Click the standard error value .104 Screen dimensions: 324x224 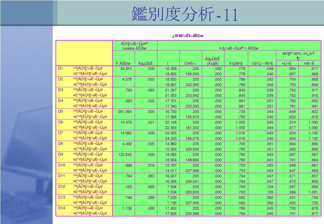click(x=270, y=187)
